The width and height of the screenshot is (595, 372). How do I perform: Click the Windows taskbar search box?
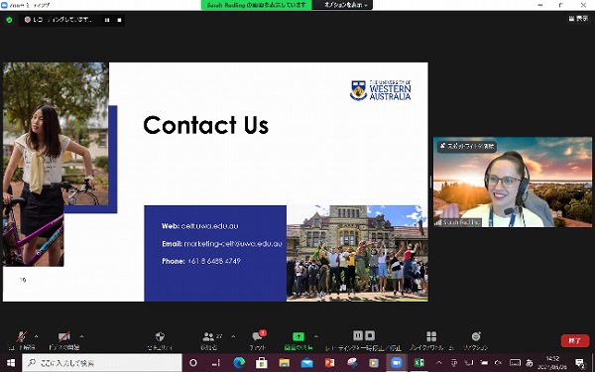tap(102, 363)
